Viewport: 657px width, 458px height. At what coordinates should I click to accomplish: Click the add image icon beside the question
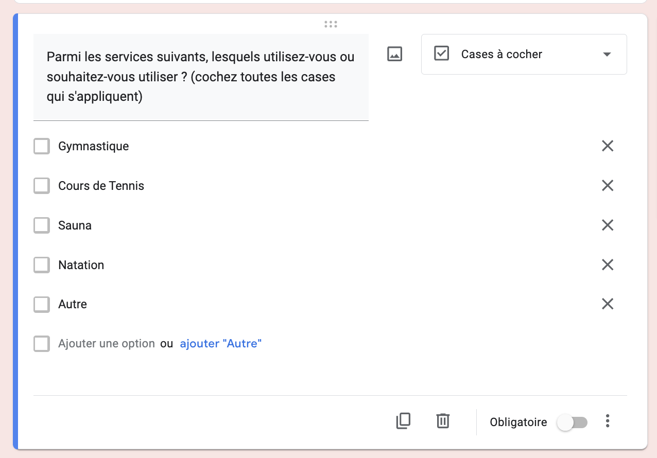tap(394, 54)
